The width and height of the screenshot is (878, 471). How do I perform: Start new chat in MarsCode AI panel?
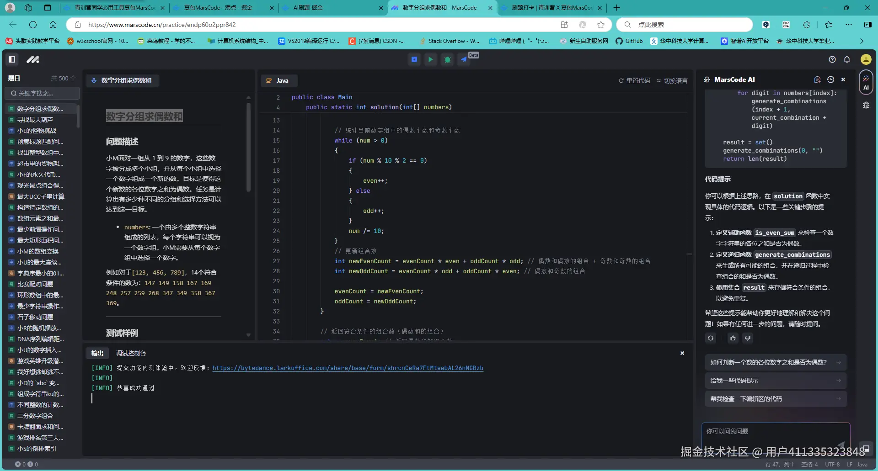pyautogui.click(x=817, y=79)
